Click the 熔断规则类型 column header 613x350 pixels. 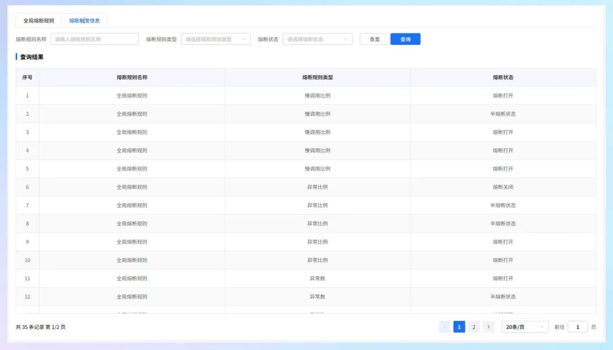point(317,77)
